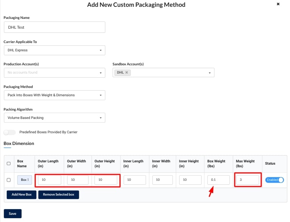The height and width of the screenshot is (222, 290).
Task: Click the Box Weight input showing 0.1
Action: [218, 180]
